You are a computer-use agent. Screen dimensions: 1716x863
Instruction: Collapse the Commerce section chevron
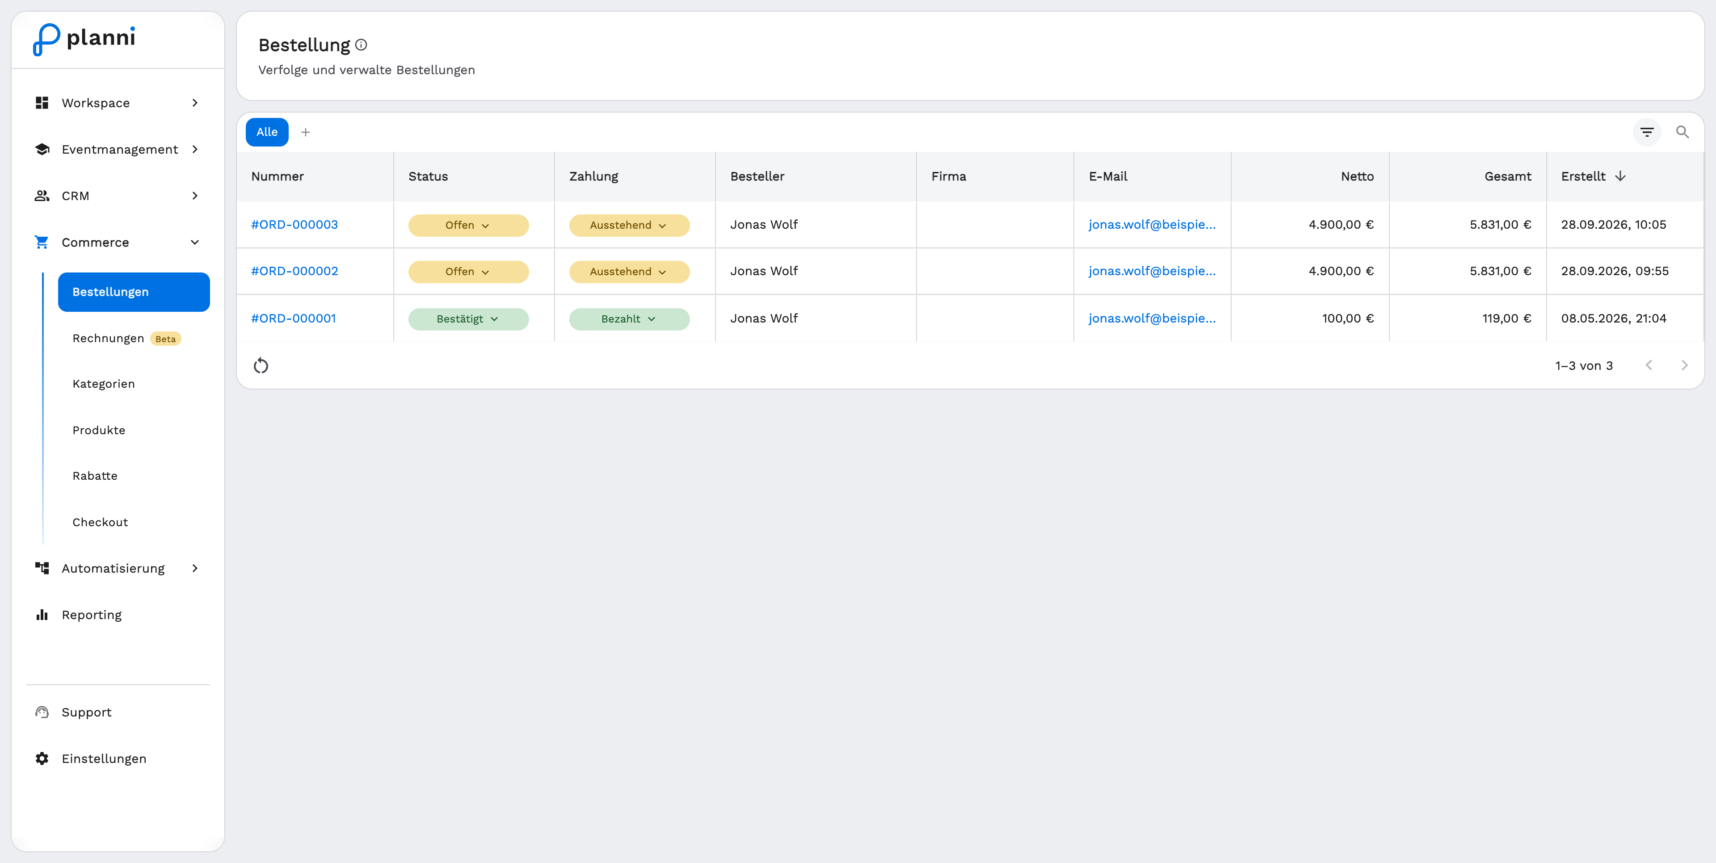click(195, 243)
